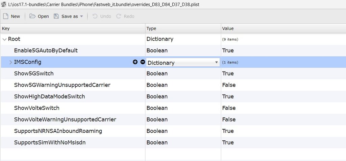
Task: Click the Undo button
Action: click(x=101, y=16)
